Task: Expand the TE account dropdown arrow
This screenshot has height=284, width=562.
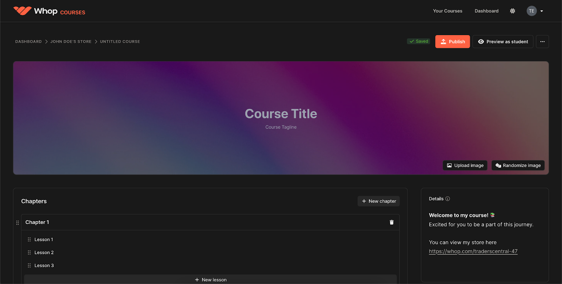Action: coord(542,11)
